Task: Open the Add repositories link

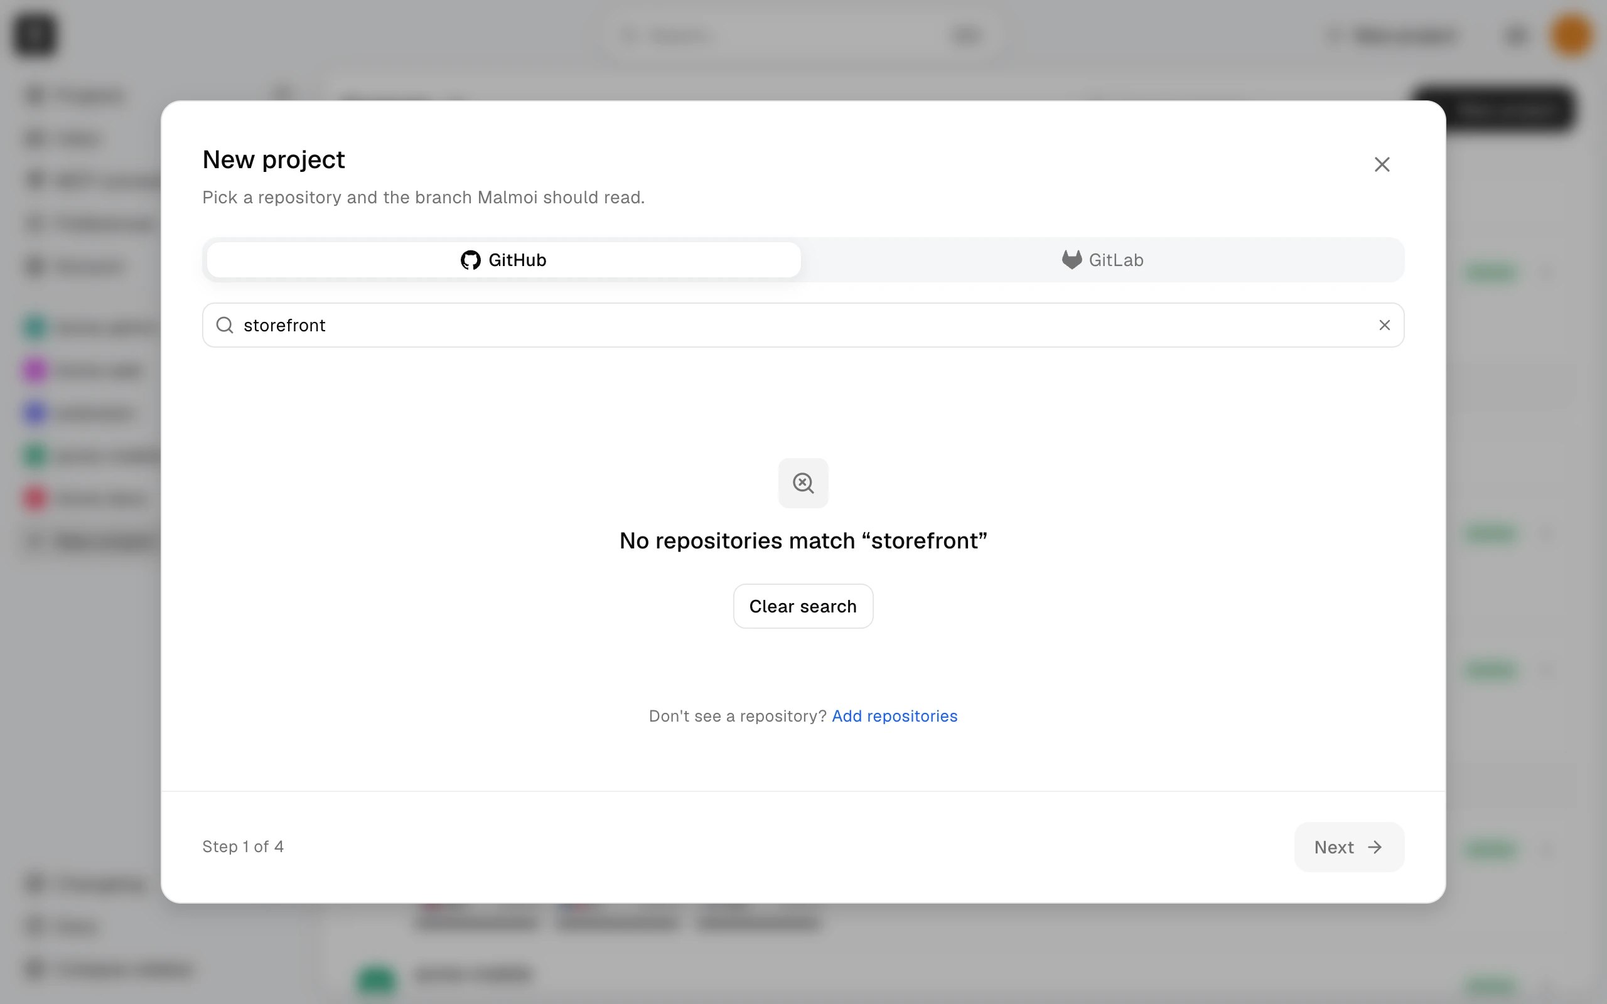Action: (895, 716)
